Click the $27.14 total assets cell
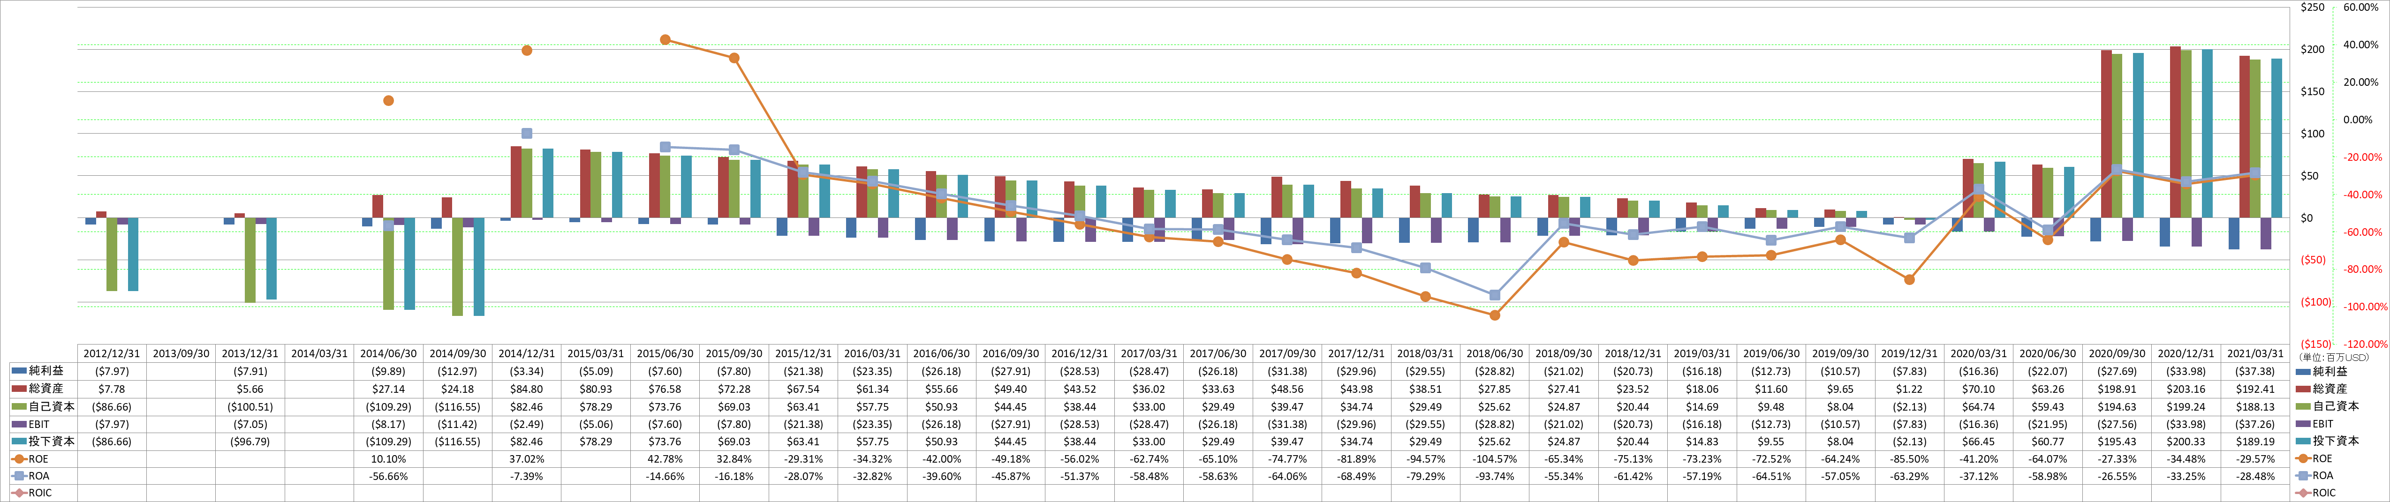The height and width of the screenshot is (502, 2390). tap(388, 389)
